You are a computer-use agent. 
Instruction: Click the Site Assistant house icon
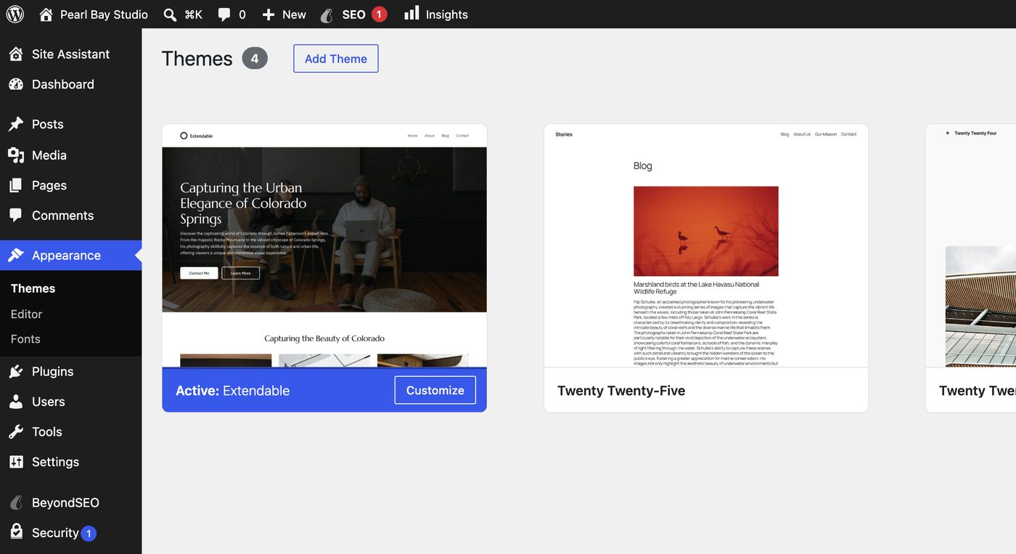16,54
